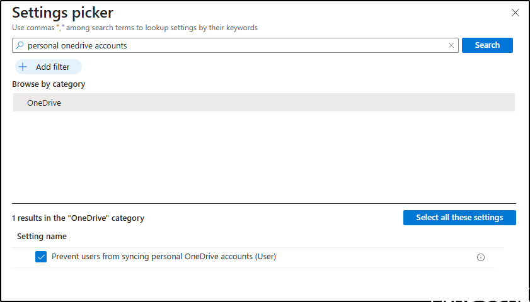The height and width of the screenshot is (302, 530).
Task: Clear the search text with the X icon
Action: tap(451, 45)
